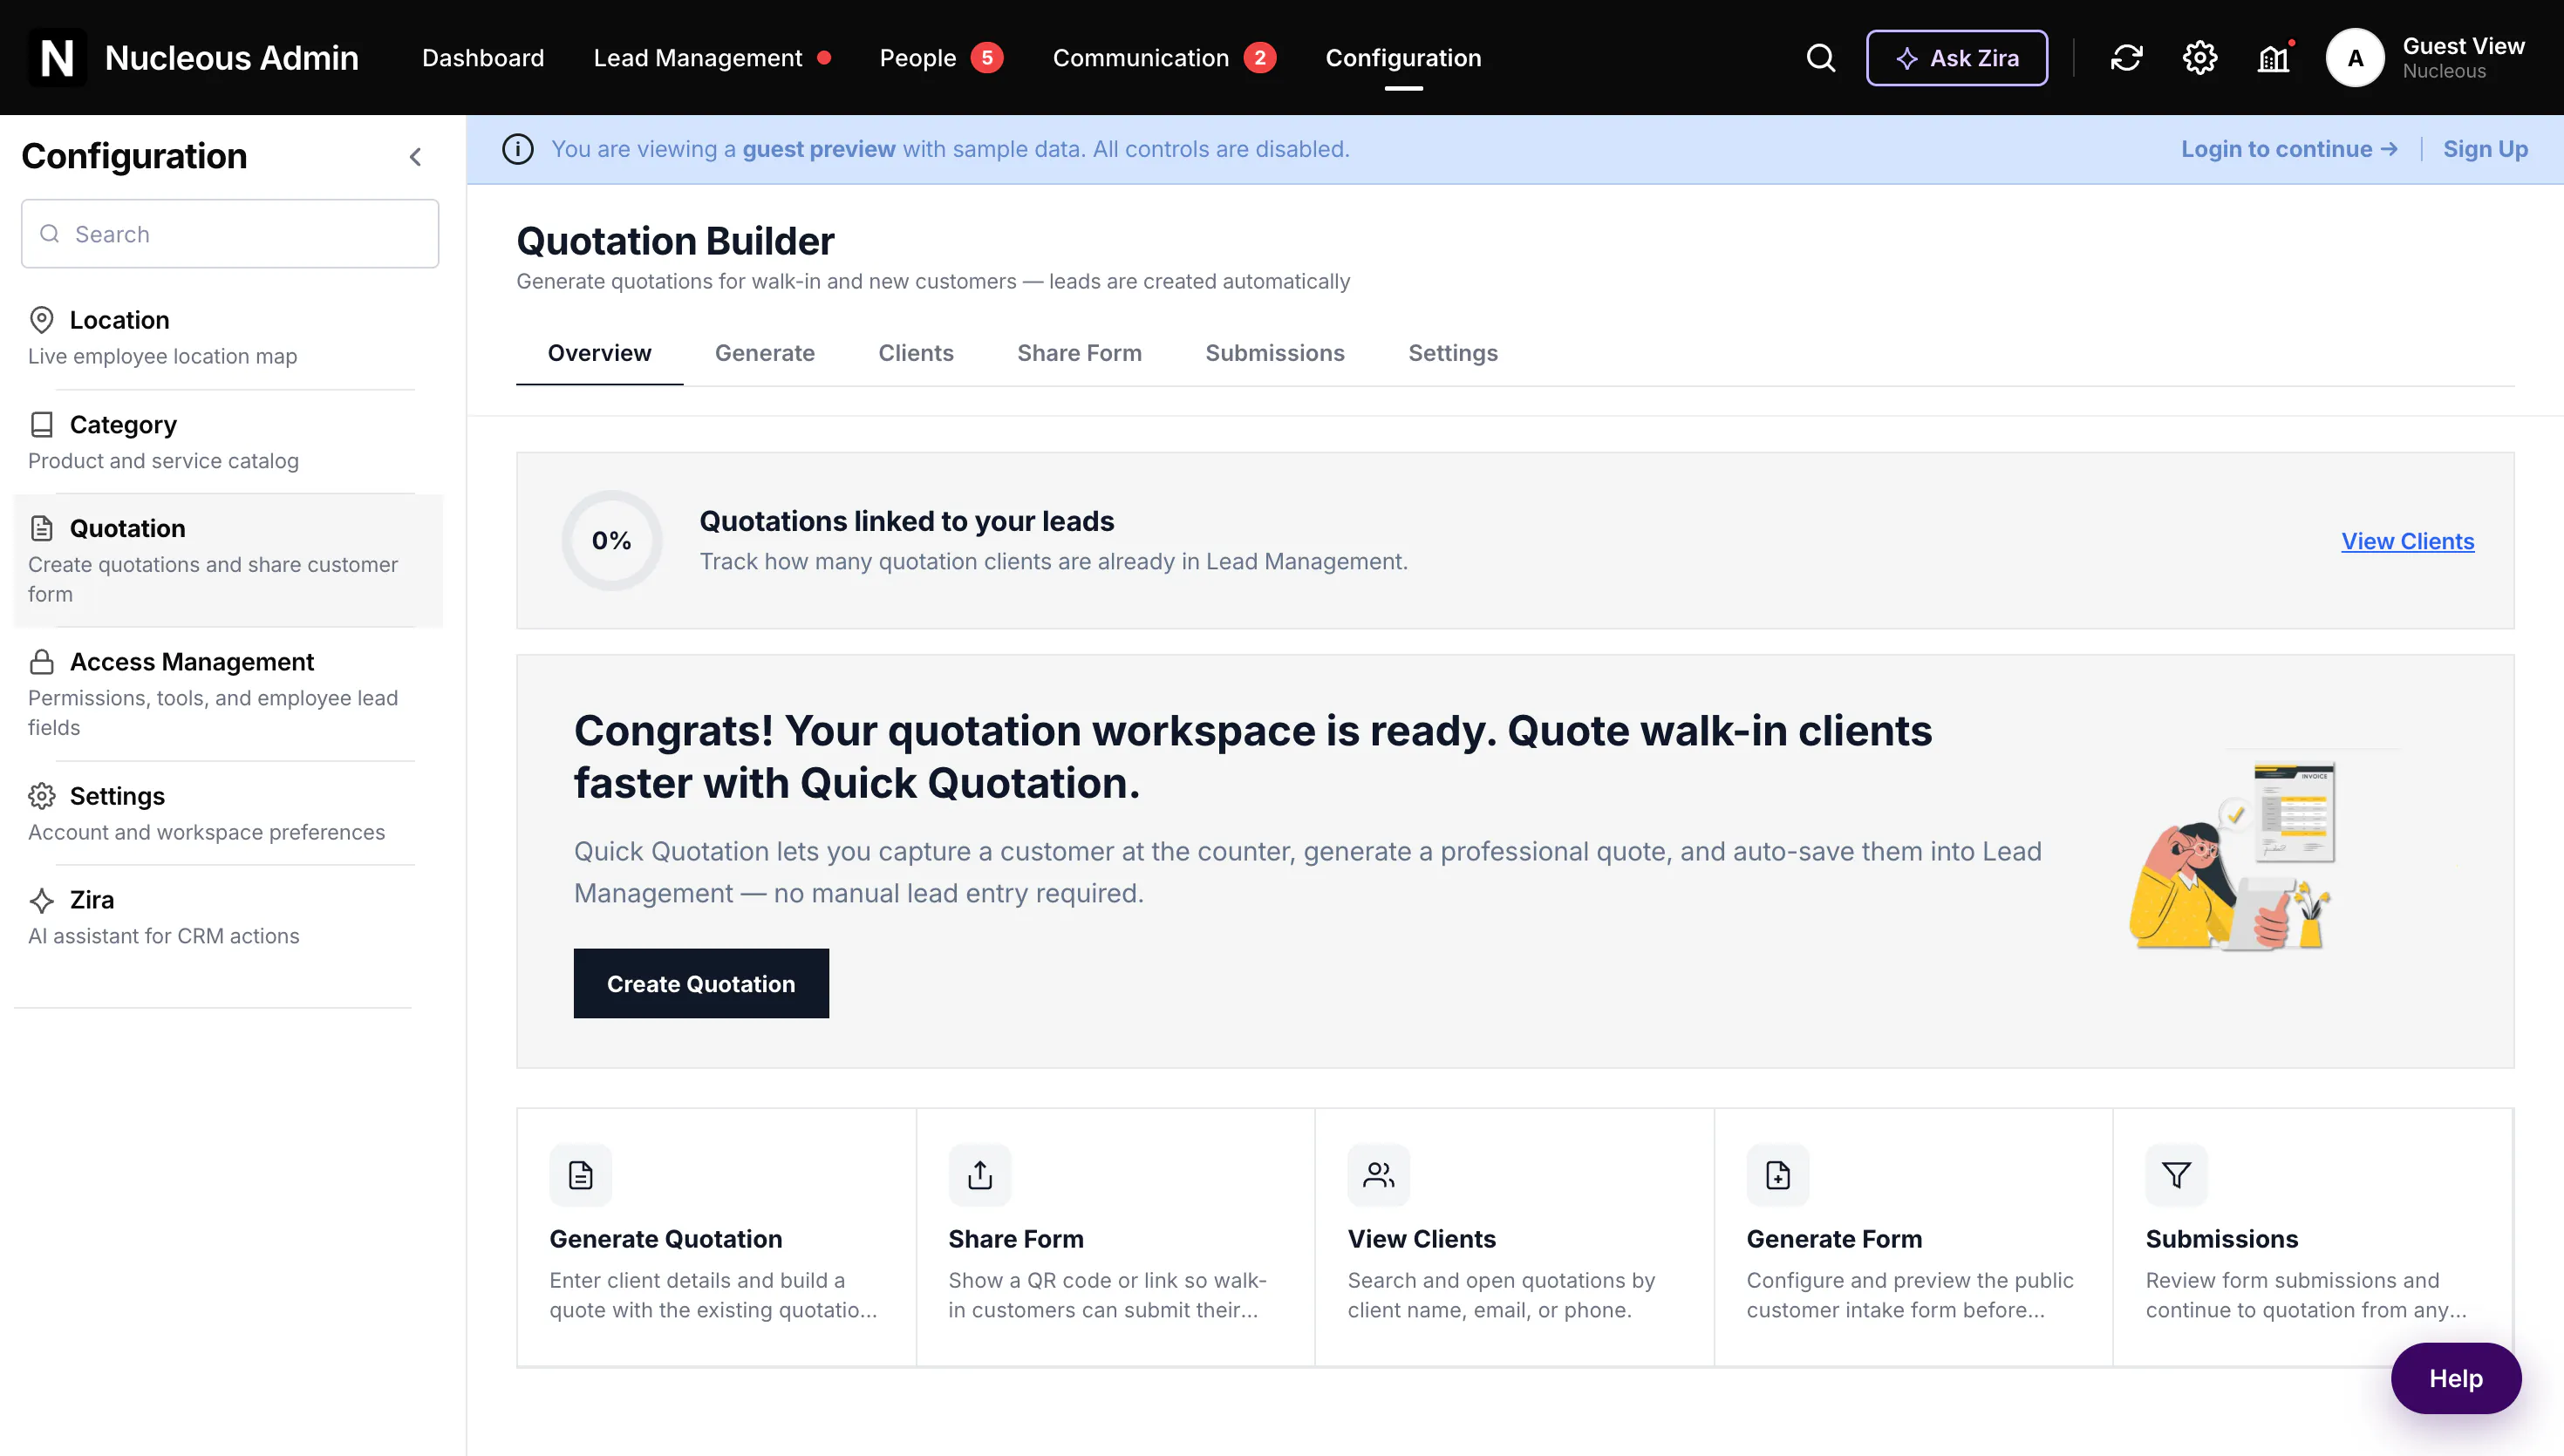Click the info icon in guest banner
Screen dimensions: 2564x1456
(518, 149)
